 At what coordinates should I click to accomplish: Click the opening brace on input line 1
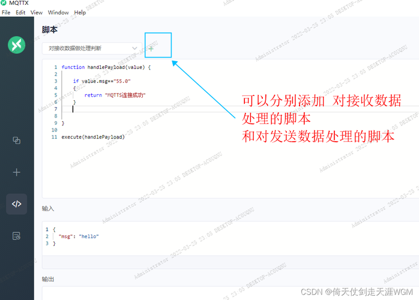(x=54, y=229)
